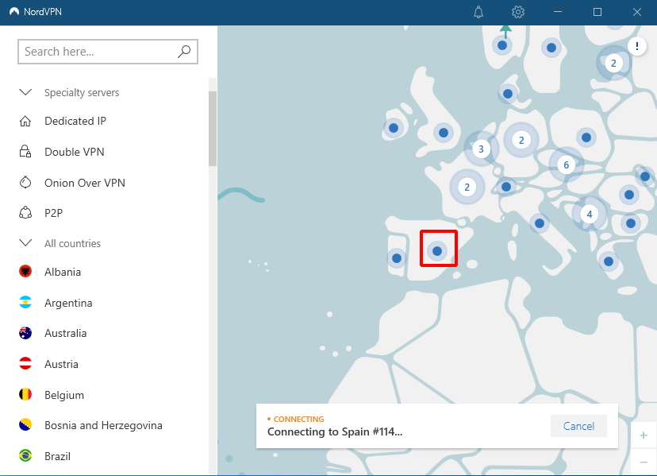657x476 pixels.
Task: Select the Sweden server pin on map
Action: pyautogui.click(x=551, y=48)
